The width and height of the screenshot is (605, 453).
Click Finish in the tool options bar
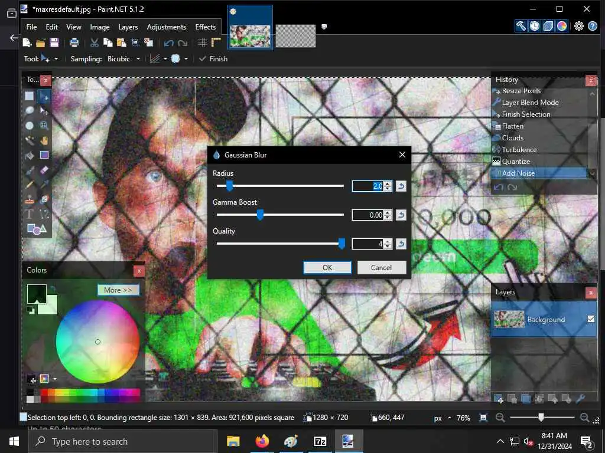[213, 58]
